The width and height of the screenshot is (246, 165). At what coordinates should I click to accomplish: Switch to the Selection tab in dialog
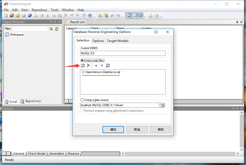(x=83, y=40)
